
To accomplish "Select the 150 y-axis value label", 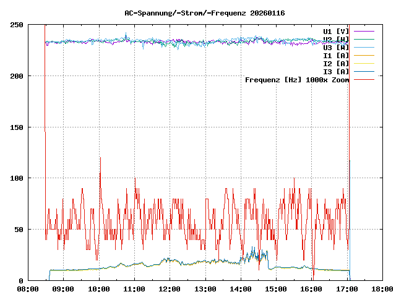I will (17, 127).
